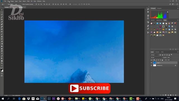The image size is (179, 101).
Task: Toggle Show Transform Controls checkbox
Action: pos(21,4)
